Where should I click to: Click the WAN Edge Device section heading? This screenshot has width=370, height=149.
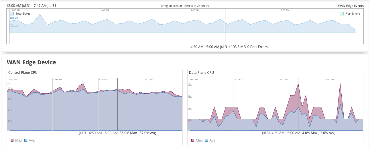[31, 62]
